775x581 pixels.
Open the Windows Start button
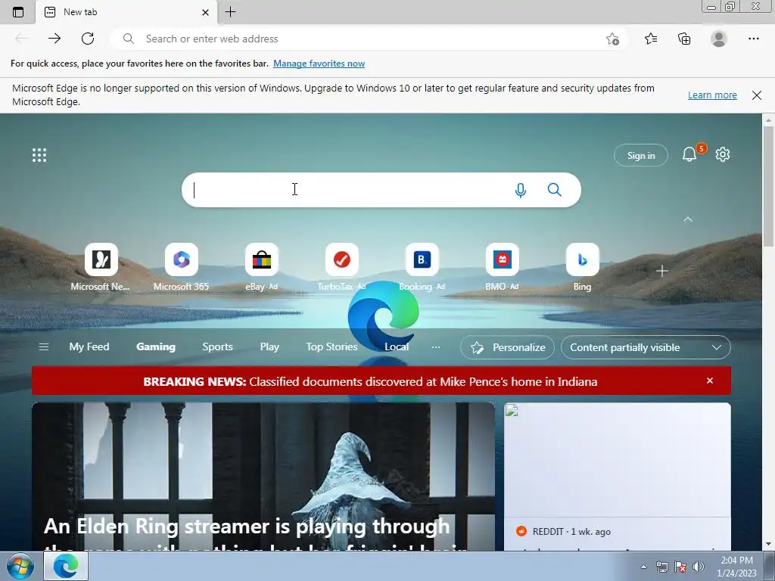pos(20,566)
